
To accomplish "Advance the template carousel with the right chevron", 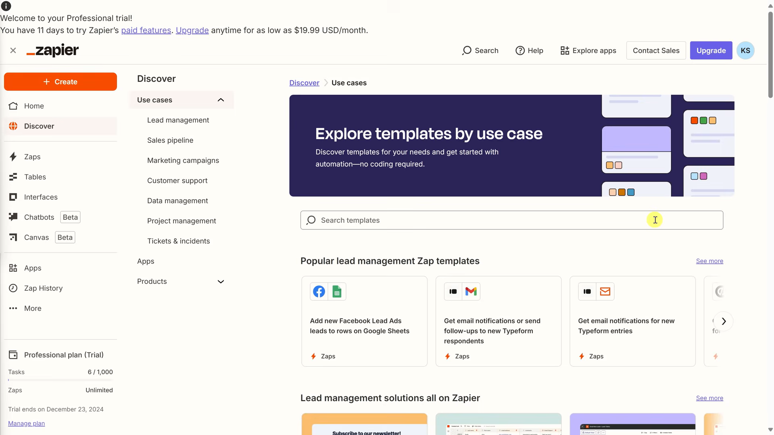I will [x=723, y=321].
